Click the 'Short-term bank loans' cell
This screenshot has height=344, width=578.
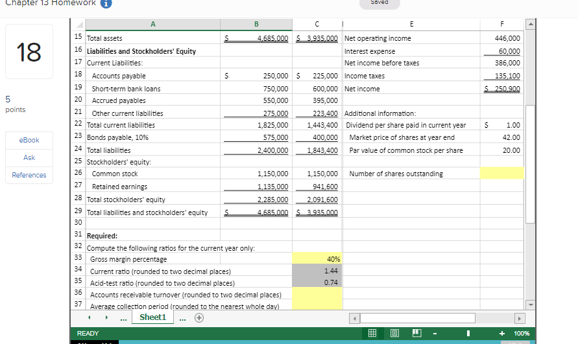point(153,88)
